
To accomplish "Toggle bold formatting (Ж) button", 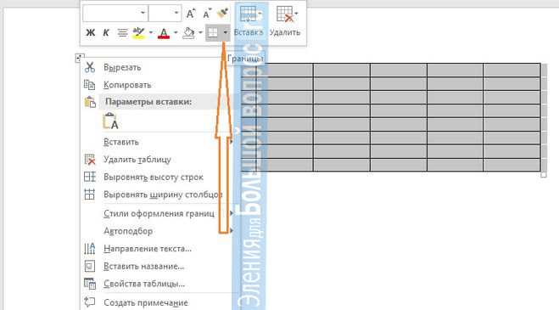I will 90,32.
